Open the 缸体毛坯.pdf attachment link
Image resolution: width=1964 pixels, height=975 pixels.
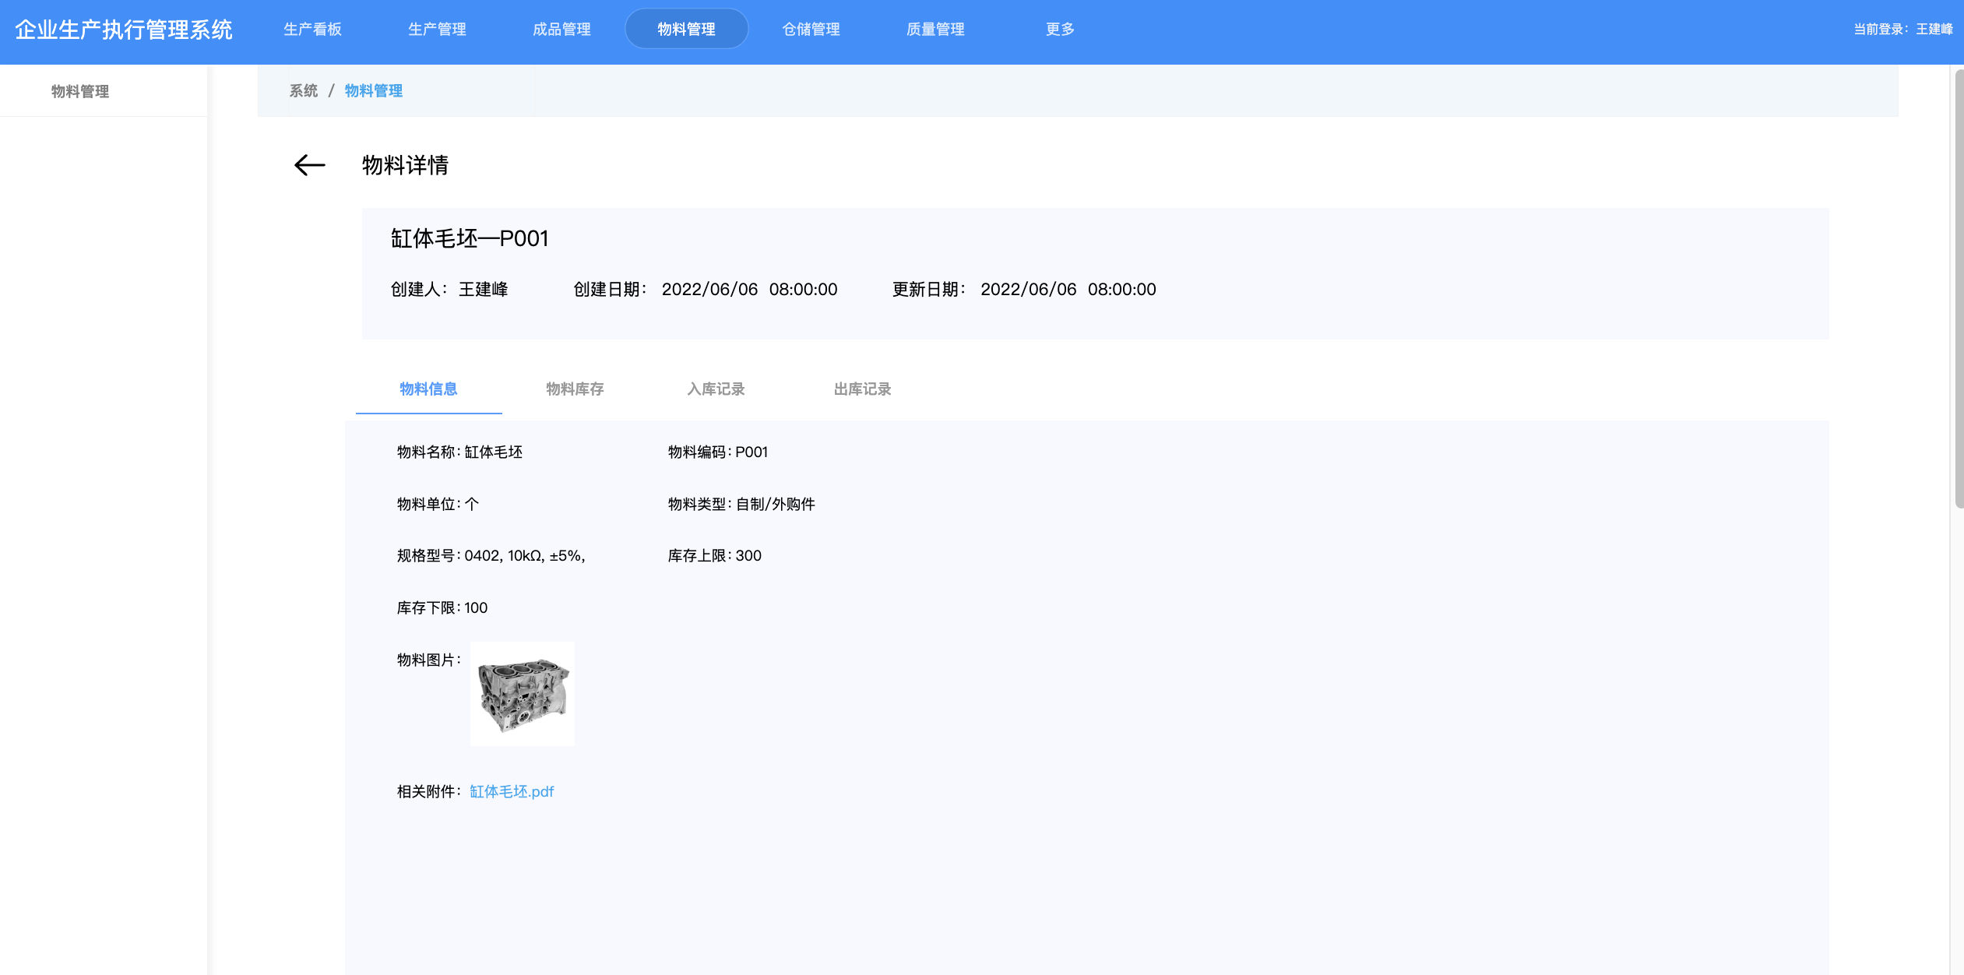[512, 792]
